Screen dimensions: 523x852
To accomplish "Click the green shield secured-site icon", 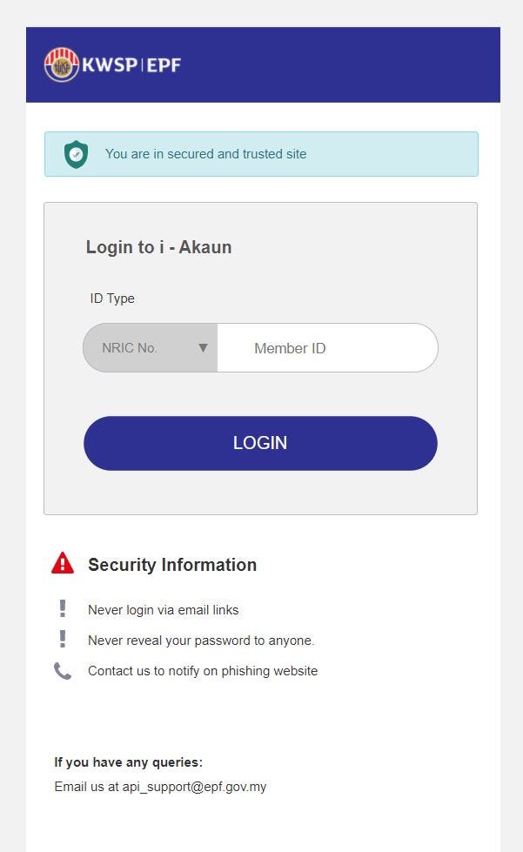I will pyautogui.click(x=76, y=154).
